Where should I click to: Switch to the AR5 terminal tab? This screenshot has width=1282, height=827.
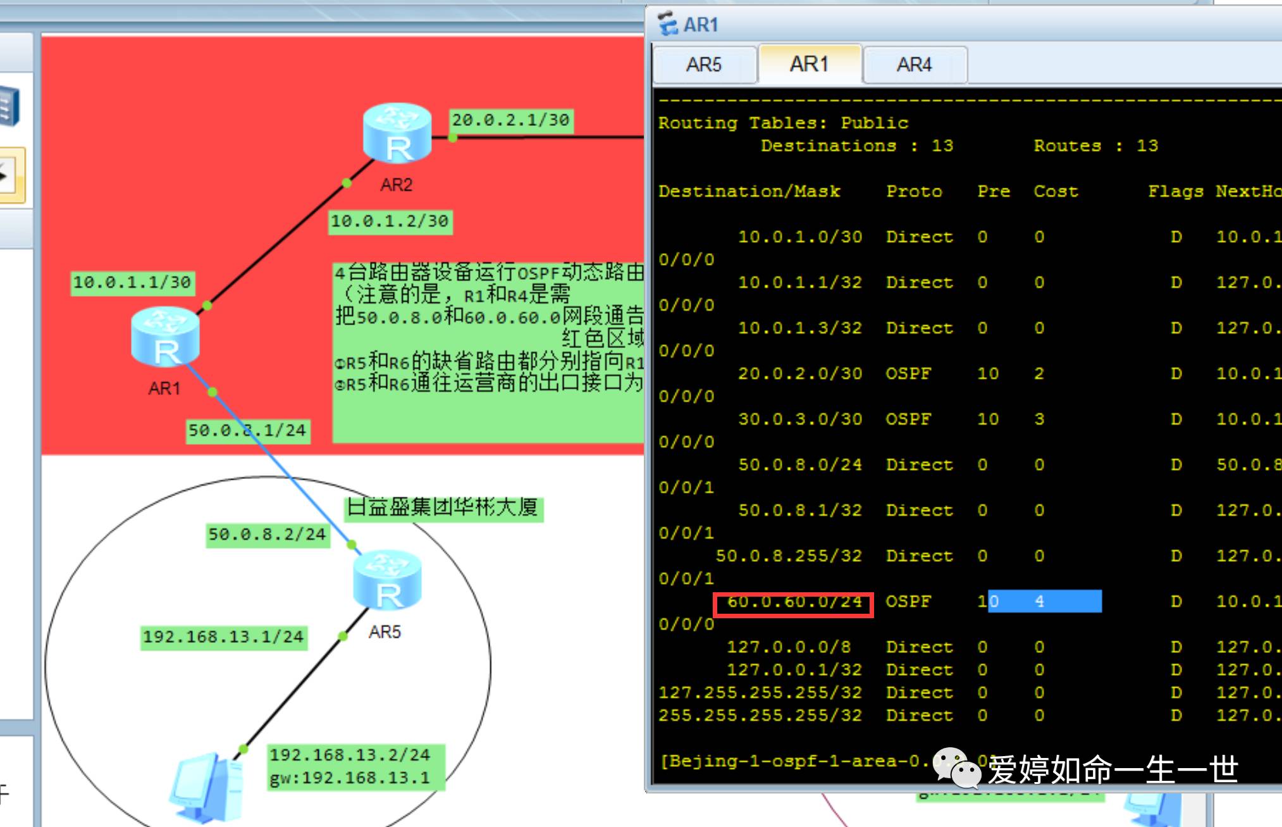click(x=703, y=65)
